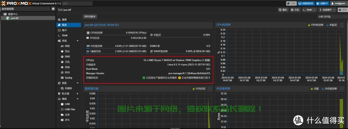Open the 小时(平均) time range combo box
This screenshot has width=348, height=129.
pyautogui.click(x=332, y=17)
